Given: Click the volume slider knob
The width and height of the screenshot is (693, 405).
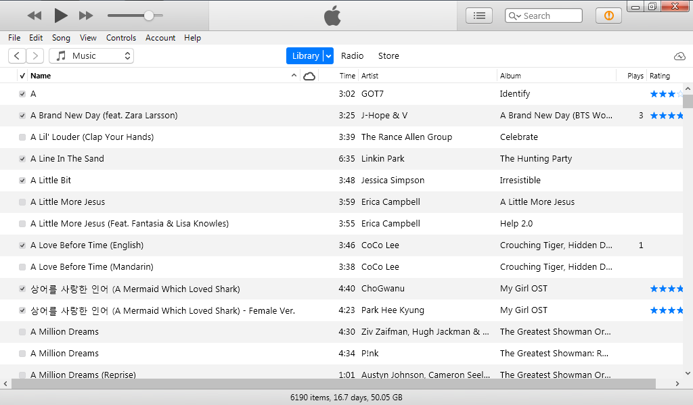Looking at the screenshot, I should point(148,16).
